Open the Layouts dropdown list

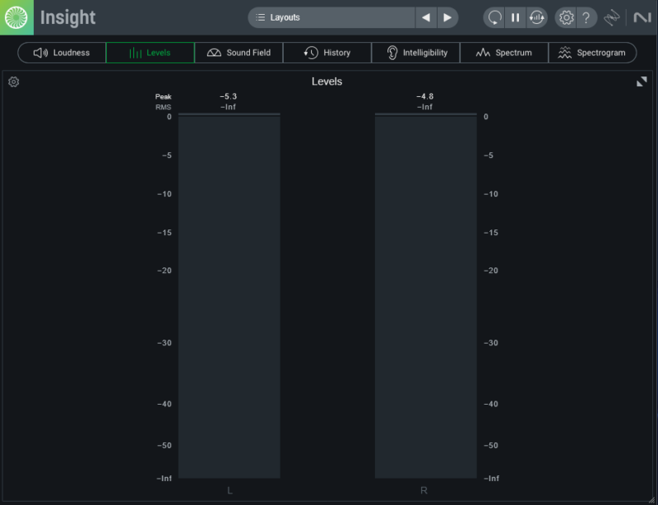tap(331, 17)
